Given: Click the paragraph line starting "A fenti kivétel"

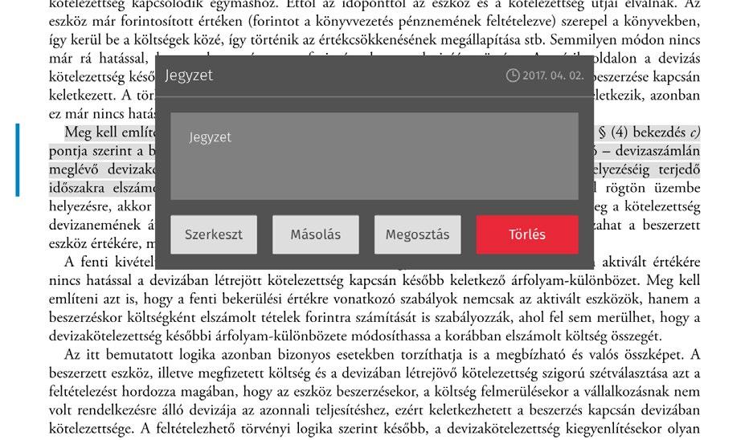Looking at the screenshot, I should tap(109, 262).
